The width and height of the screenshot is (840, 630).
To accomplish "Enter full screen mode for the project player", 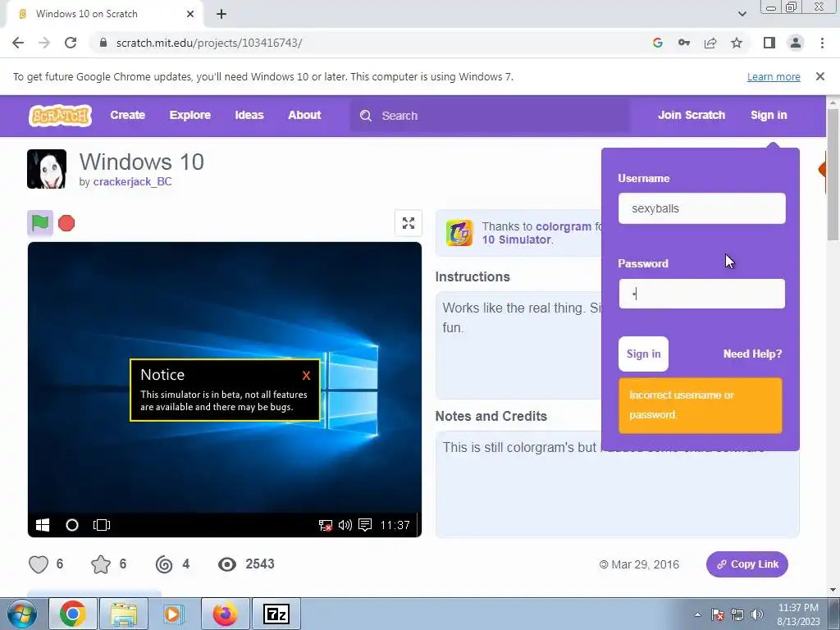I will (409, 223).
